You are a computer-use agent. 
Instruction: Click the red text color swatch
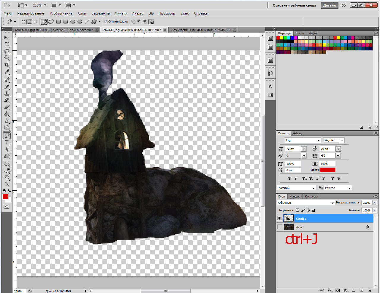[x=327, y=170]
